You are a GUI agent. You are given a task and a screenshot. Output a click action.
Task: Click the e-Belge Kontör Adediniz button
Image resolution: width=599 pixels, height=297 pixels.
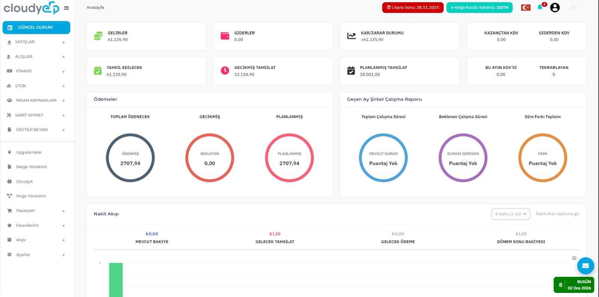[x=479, y=7]
